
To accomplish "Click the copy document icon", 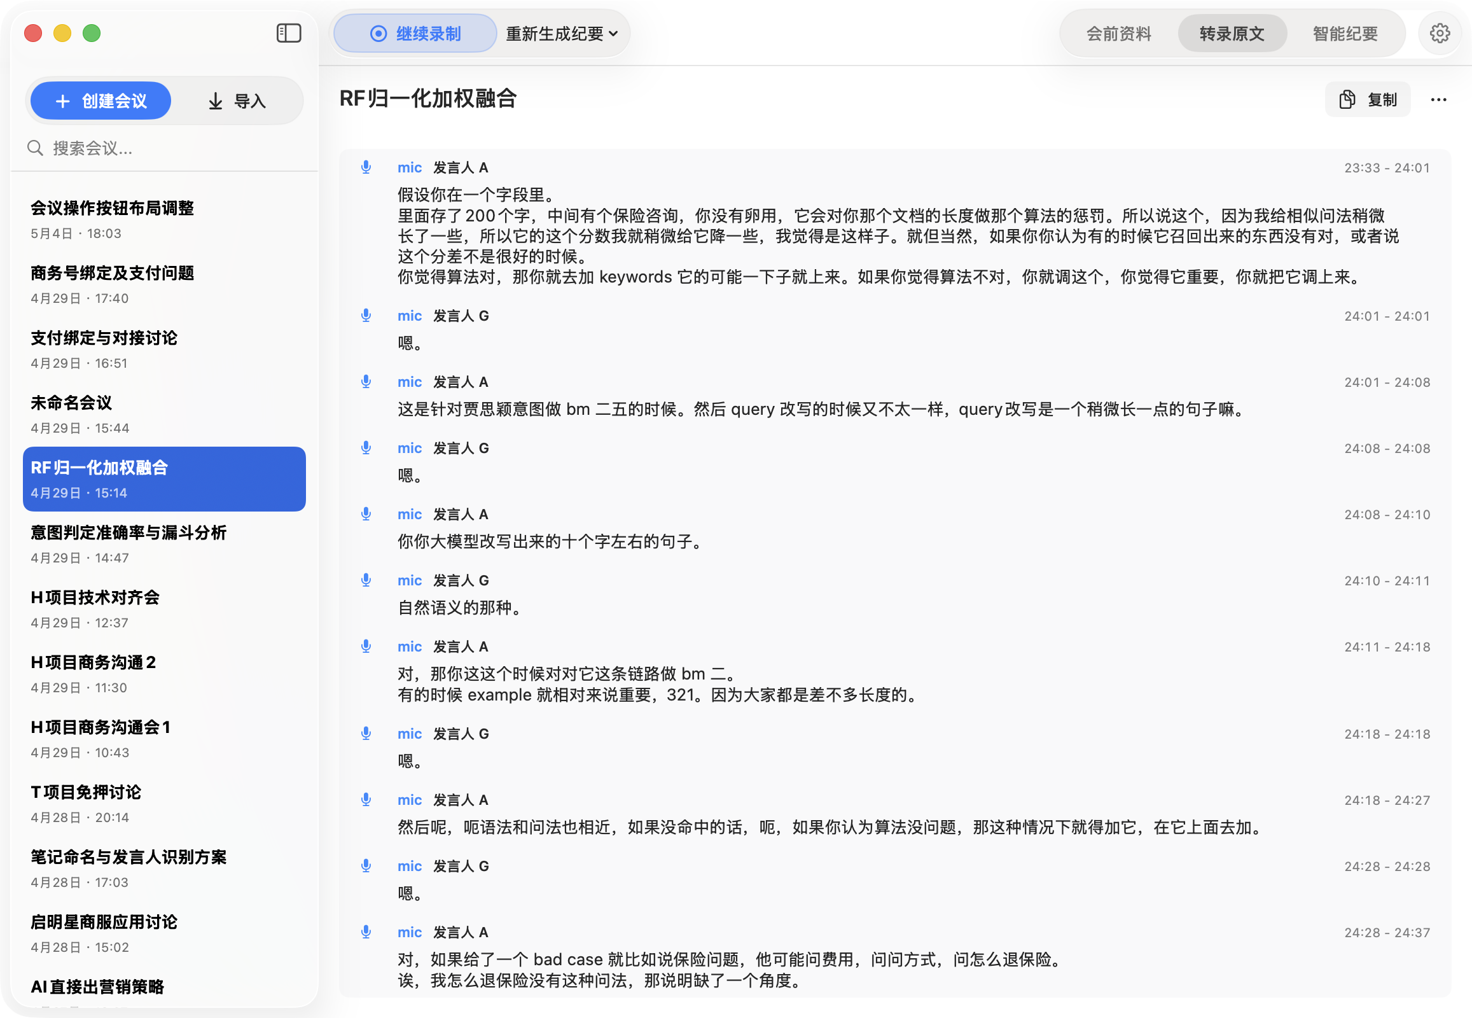I will point(1347,99).
